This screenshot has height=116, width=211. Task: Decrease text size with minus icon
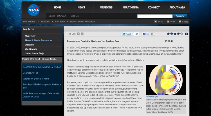click(82, 34)
